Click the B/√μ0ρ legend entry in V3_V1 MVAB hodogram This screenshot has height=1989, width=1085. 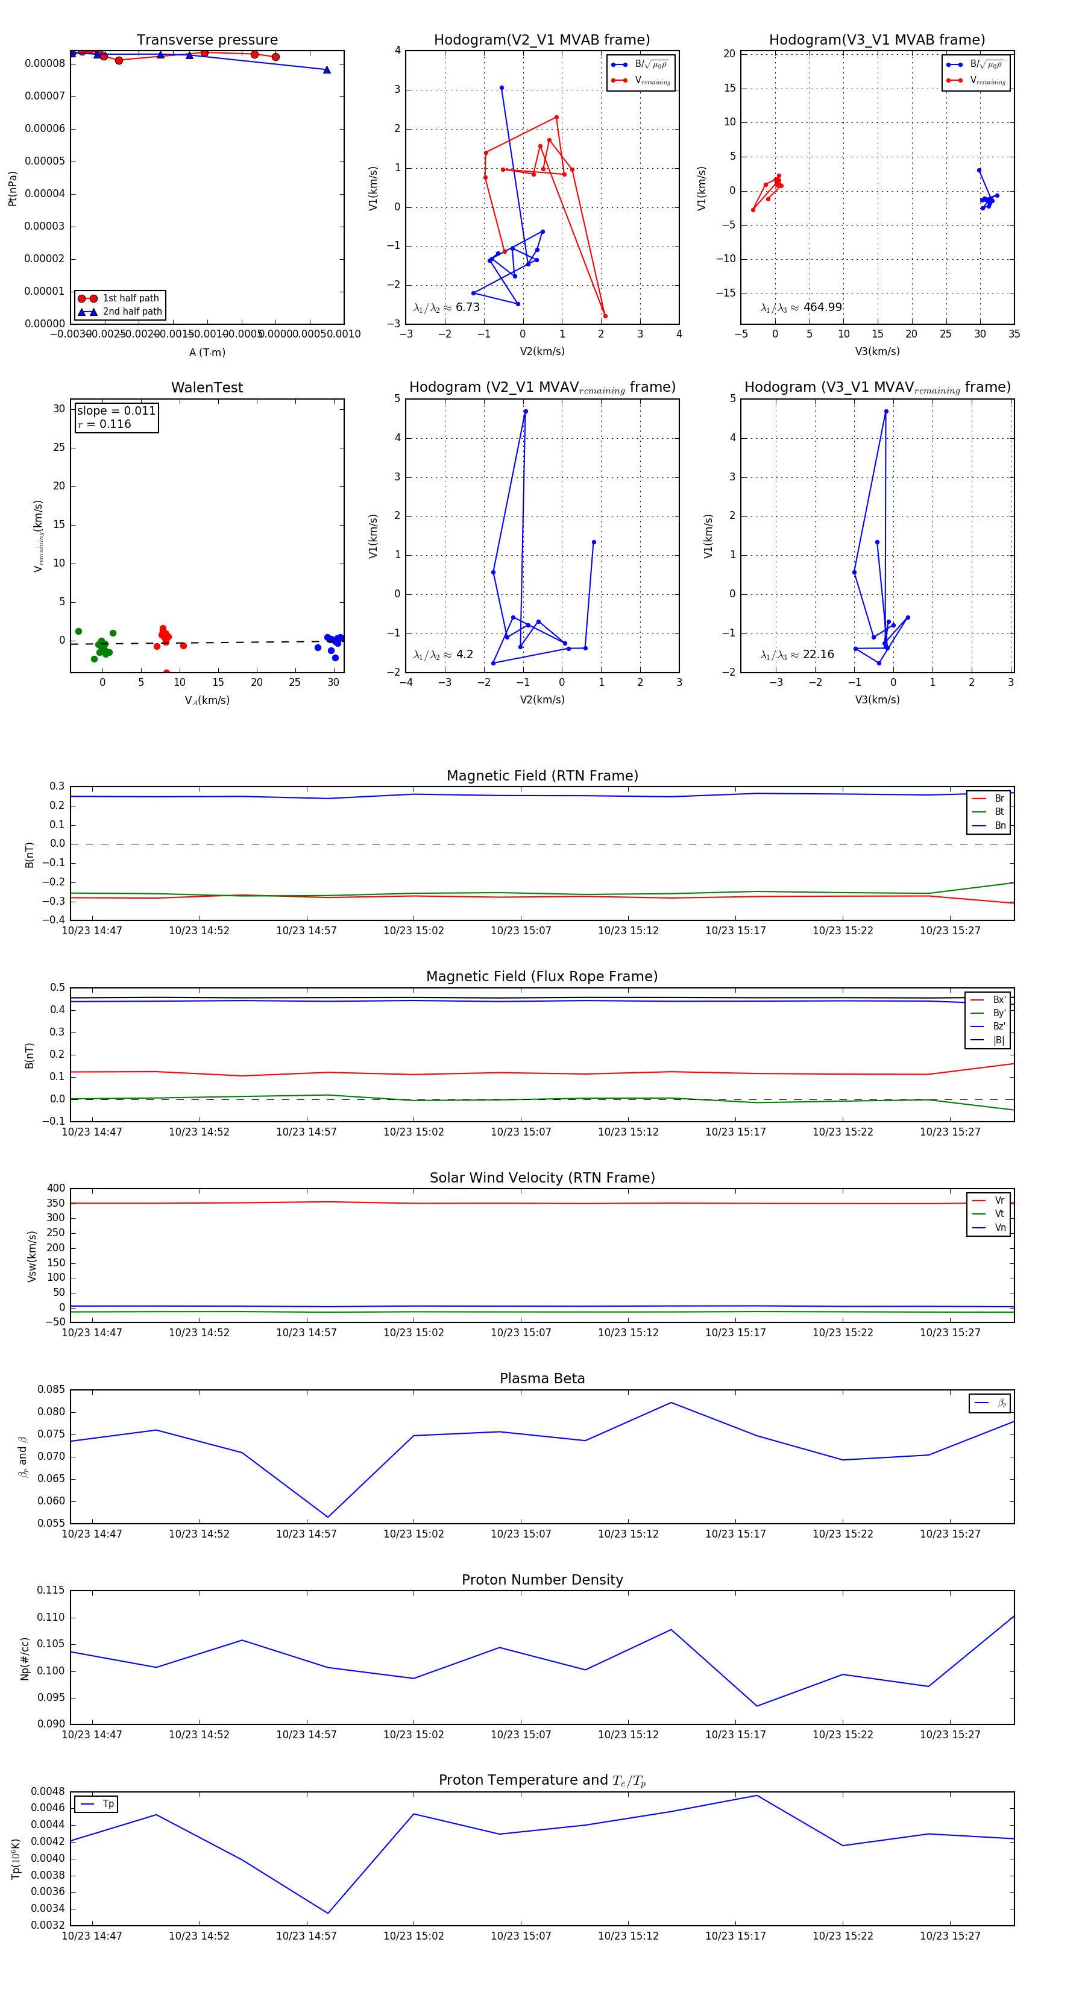pos(976,65)
